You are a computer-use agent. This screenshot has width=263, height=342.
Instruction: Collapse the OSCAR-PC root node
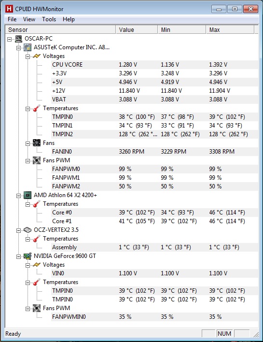(9, 39)
